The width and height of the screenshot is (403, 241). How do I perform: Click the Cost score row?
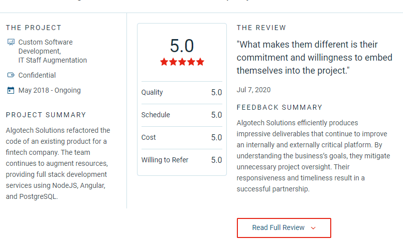[182, 138]
